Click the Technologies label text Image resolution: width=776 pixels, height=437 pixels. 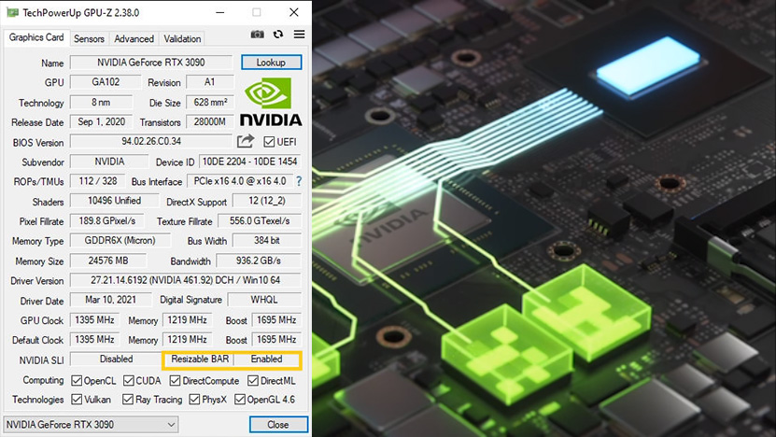(x=37, y=400)
